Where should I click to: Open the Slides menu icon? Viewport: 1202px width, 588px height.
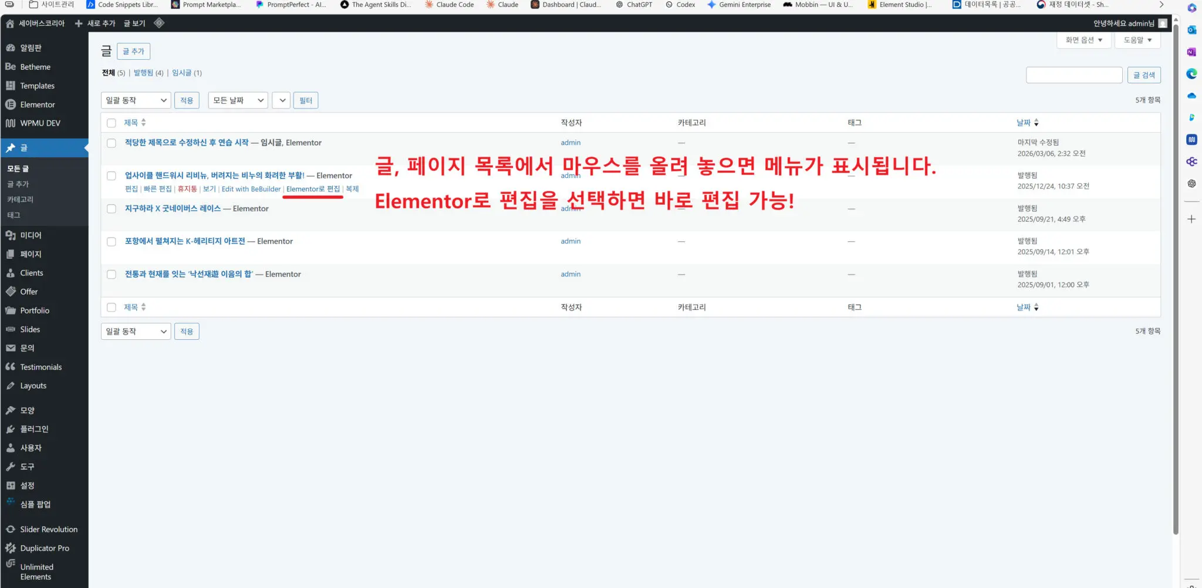point(11,329)
